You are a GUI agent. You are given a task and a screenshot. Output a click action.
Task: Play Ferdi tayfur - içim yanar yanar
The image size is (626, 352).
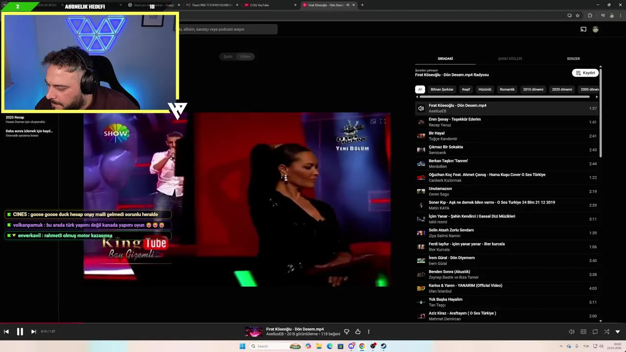[x=507, y=247]
